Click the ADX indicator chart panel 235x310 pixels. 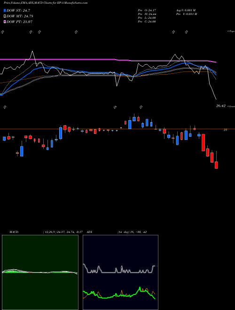tap(120, 272)
